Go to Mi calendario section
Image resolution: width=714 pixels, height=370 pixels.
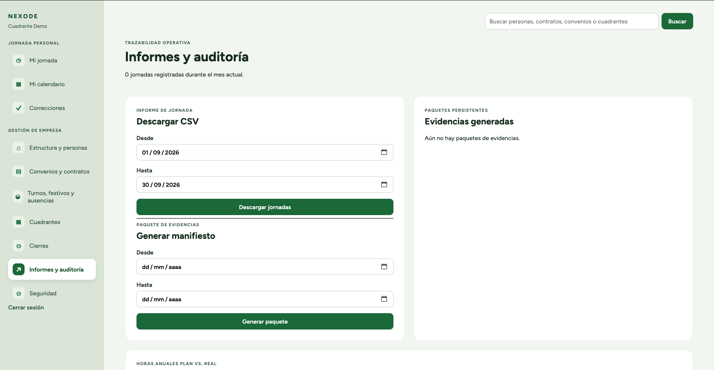(52, 84)
